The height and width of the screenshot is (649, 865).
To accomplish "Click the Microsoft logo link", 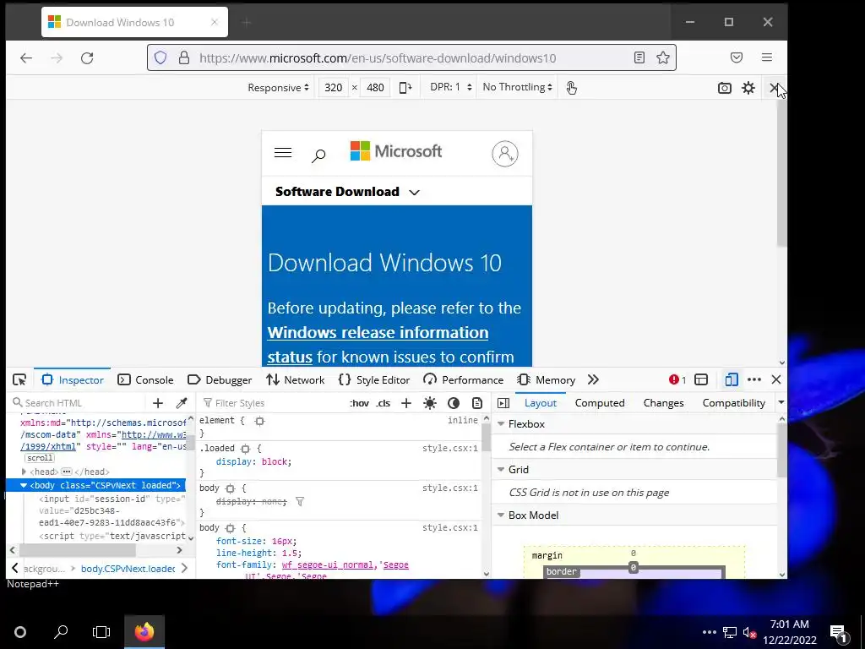I will [396, 150].
